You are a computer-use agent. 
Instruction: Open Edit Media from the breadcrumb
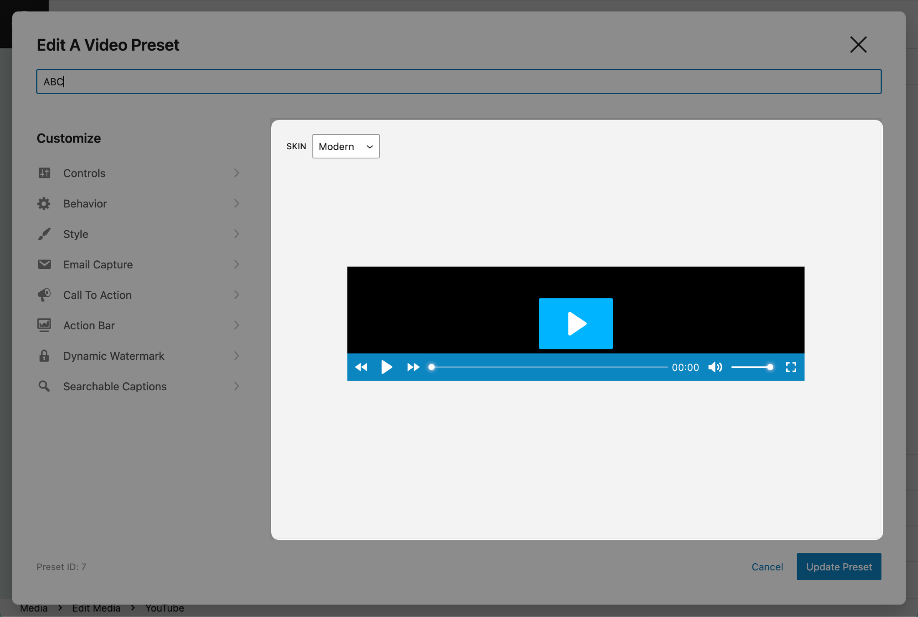(x=96, y=608)
